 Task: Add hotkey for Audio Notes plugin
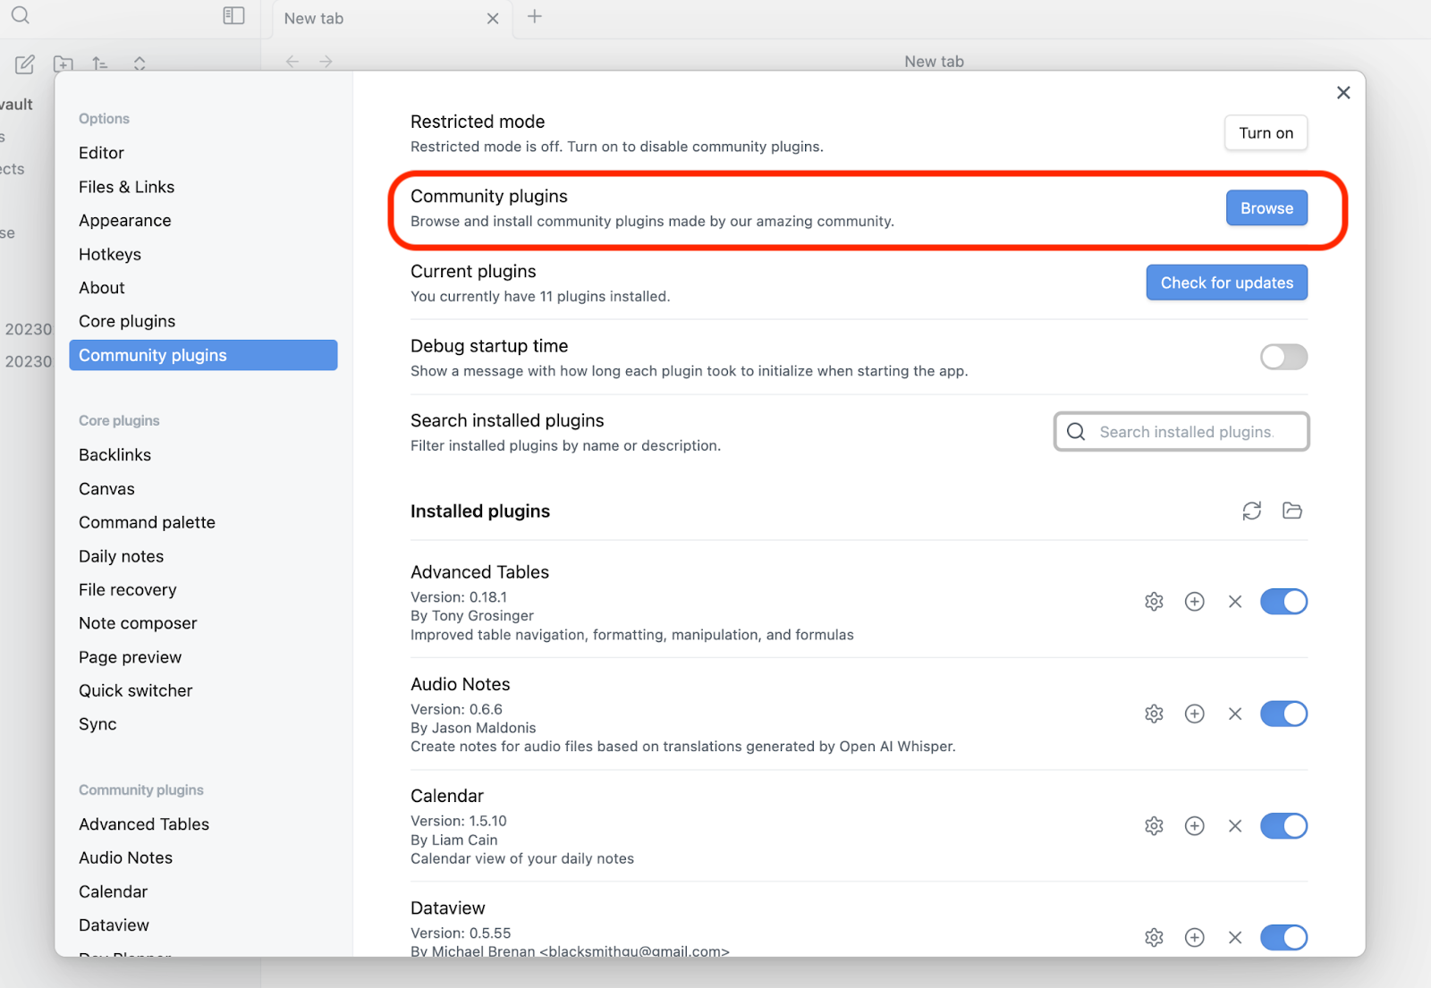pos(1194,714)
